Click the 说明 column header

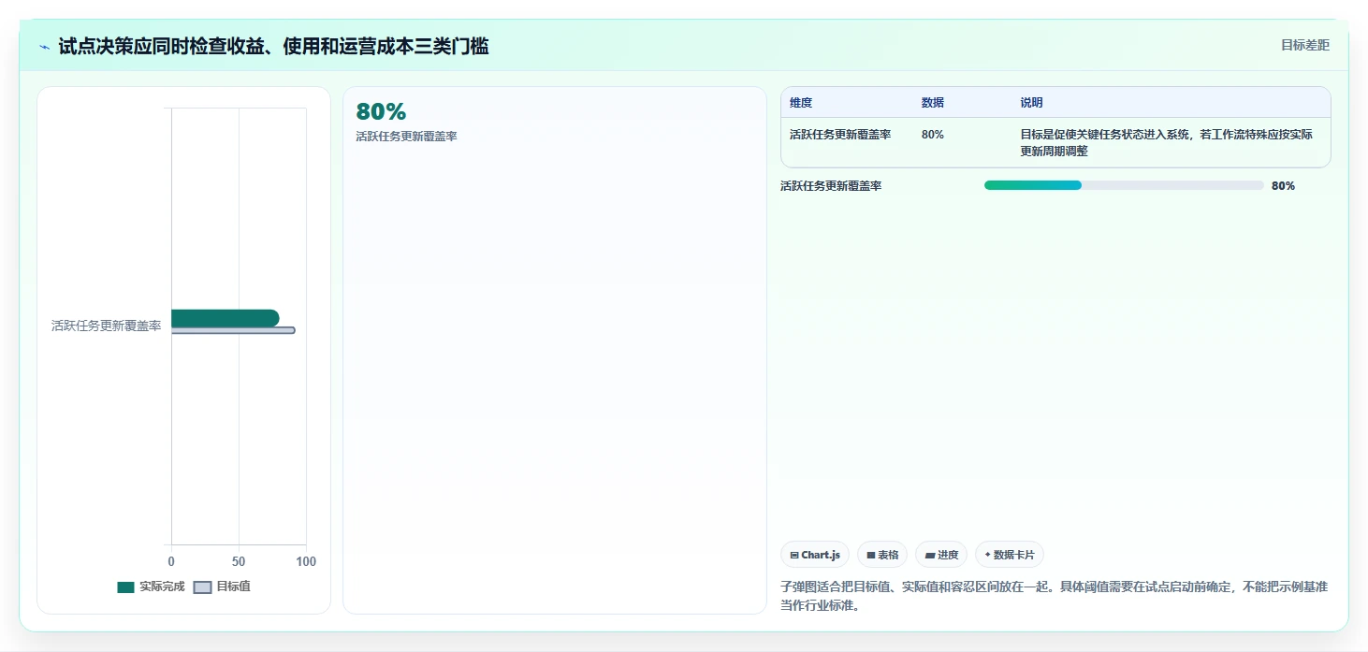point(1031,103)
